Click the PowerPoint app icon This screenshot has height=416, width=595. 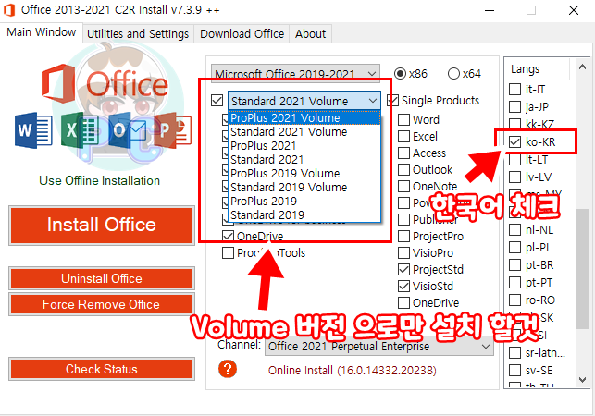(x=172, y=130)
